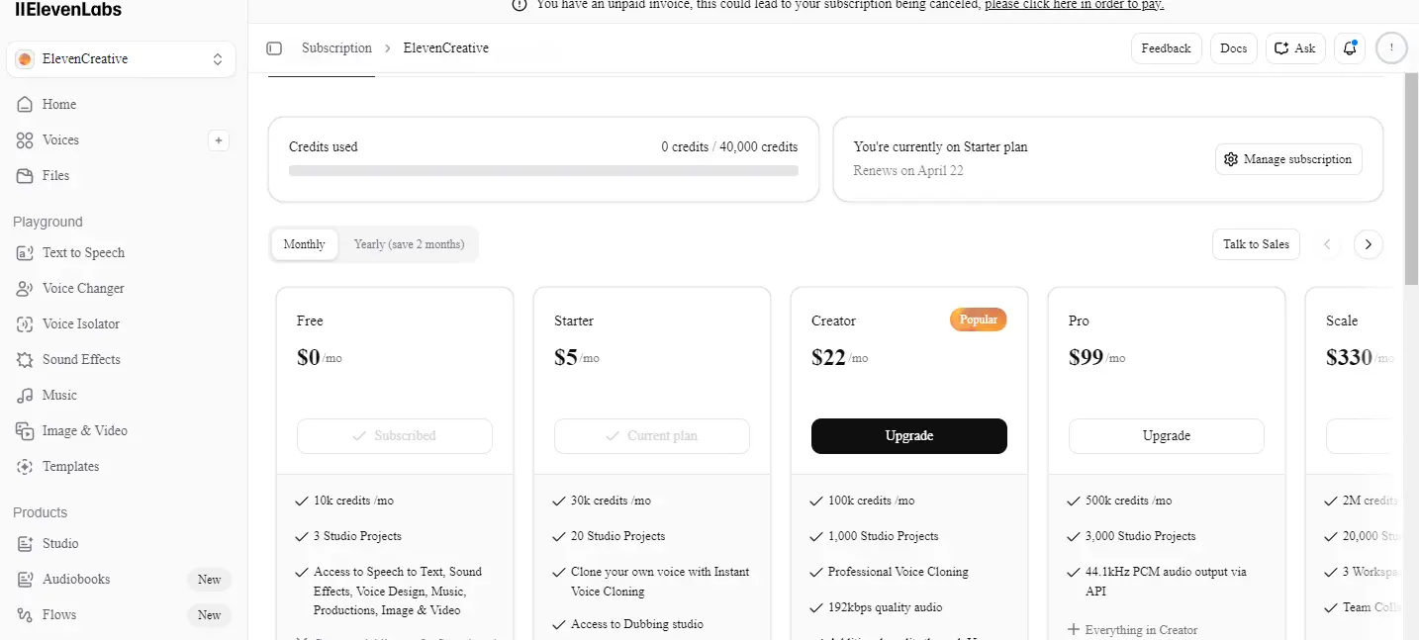Click the vertical page scrollbar
This screenshot has height=640, width=1419.
(1411, 178)
